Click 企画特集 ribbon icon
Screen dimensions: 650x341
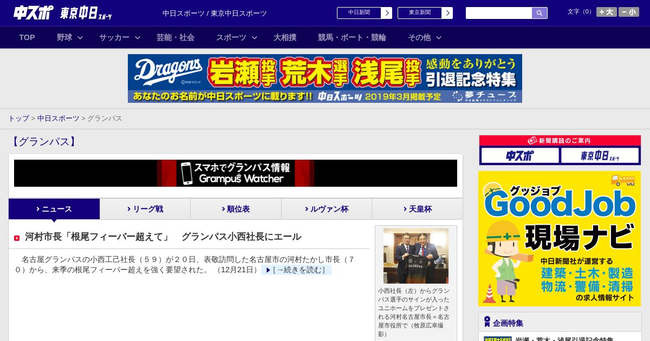coord(487,322)
